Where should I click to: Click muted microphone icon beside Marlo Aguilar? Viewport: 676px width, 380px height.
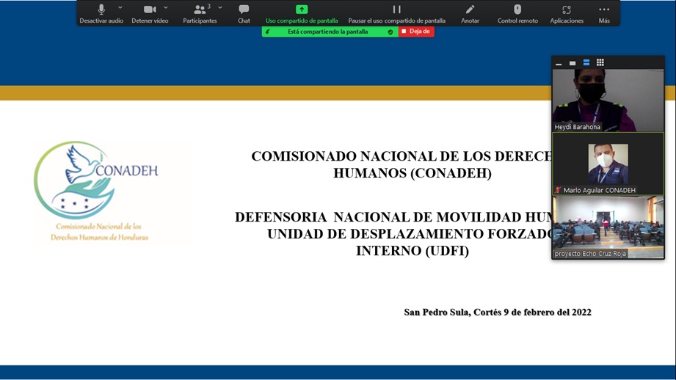pos(558,190)
